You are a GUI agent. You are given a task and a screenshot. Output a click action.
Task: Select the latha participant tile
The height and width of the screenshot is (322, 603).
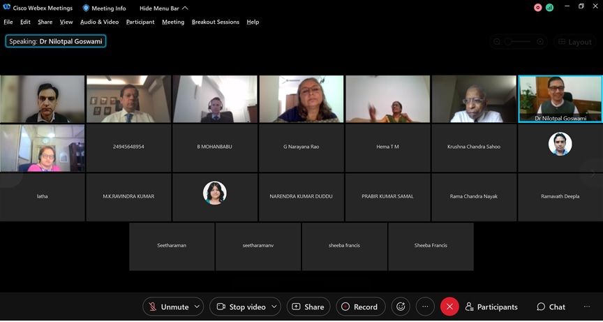point(43,198)
